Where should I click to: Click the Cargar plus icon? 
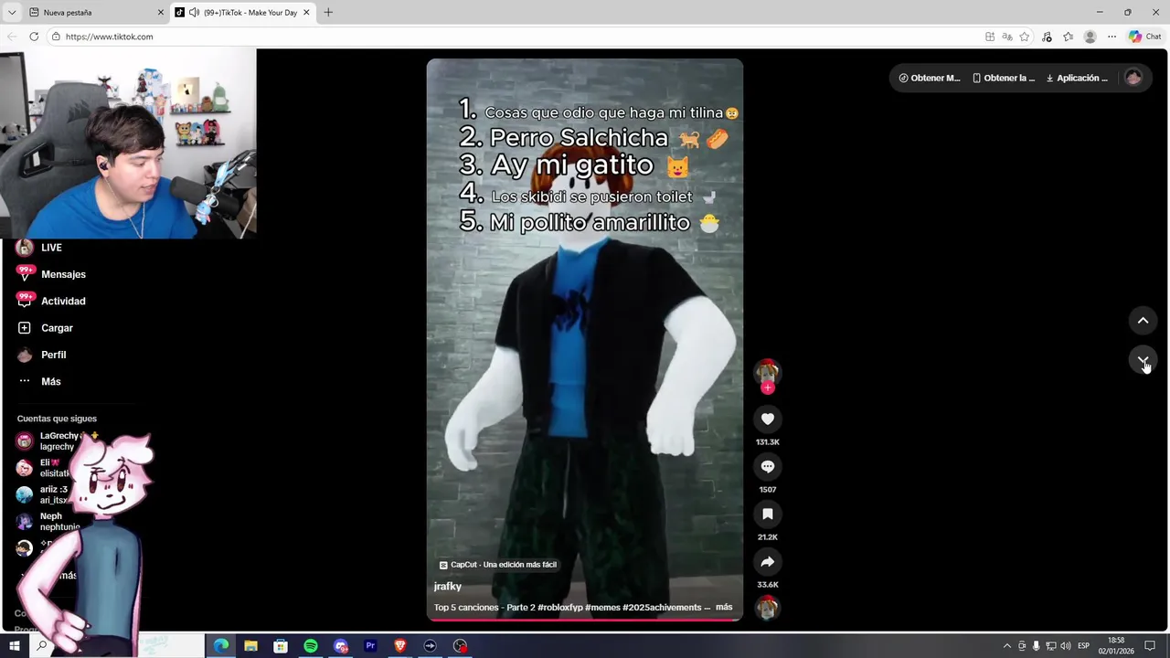coord(25,328)
